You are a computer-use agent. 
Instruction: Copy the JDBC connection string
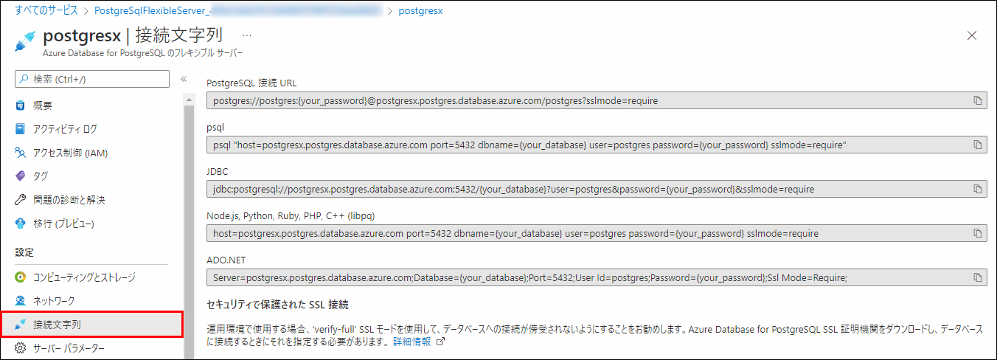pyautogui.click(x=978, y=189)
